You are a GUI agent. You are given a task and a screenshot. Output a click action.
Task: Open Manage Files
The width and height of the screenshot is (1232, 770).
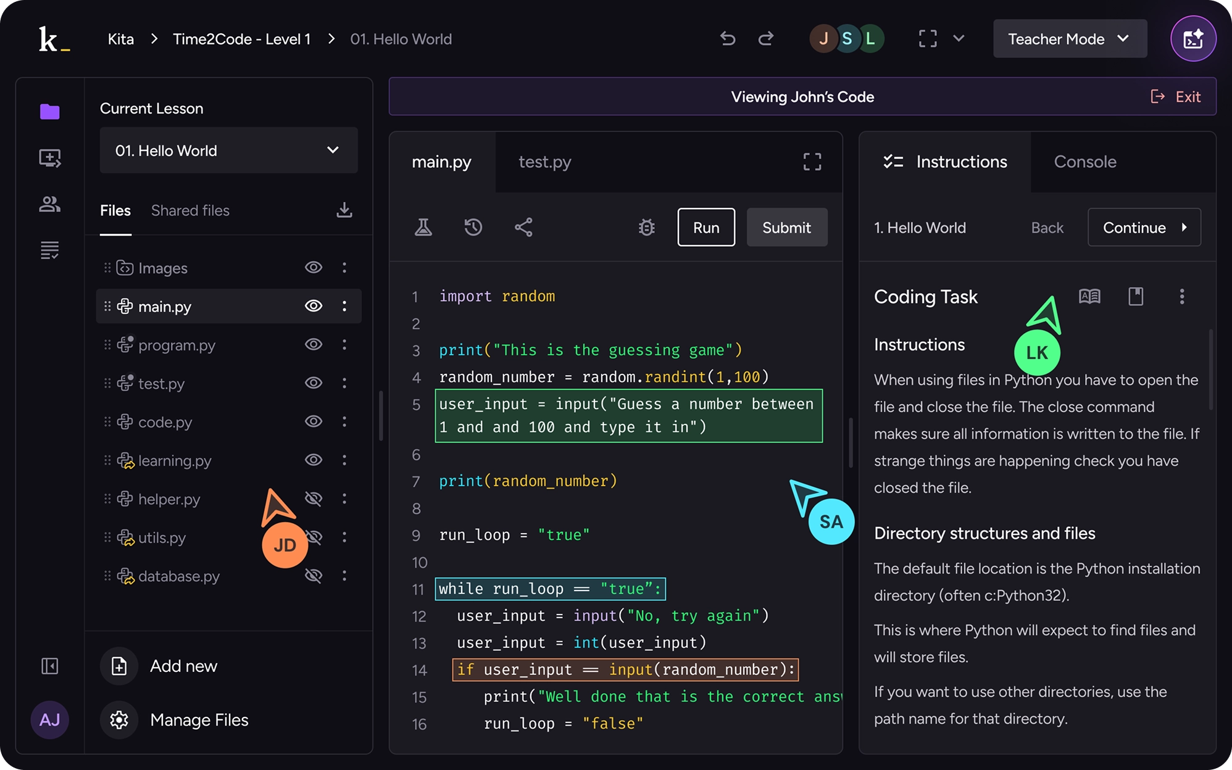pos(175,720)
